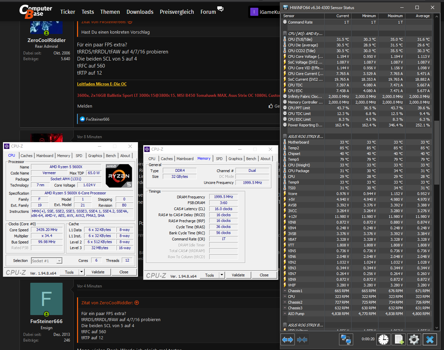Click CPU-Z app icon in Memory window titlebar
The image size is (444, 350).
tap(147, 149)
